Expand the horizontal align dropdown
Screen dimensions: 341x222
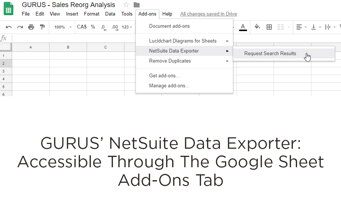point(301,27)
